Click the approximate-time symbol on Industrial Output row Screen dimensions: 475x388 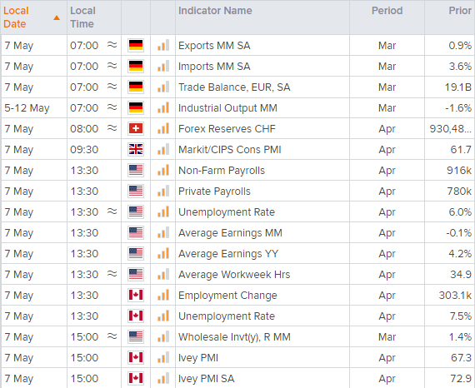112,107
